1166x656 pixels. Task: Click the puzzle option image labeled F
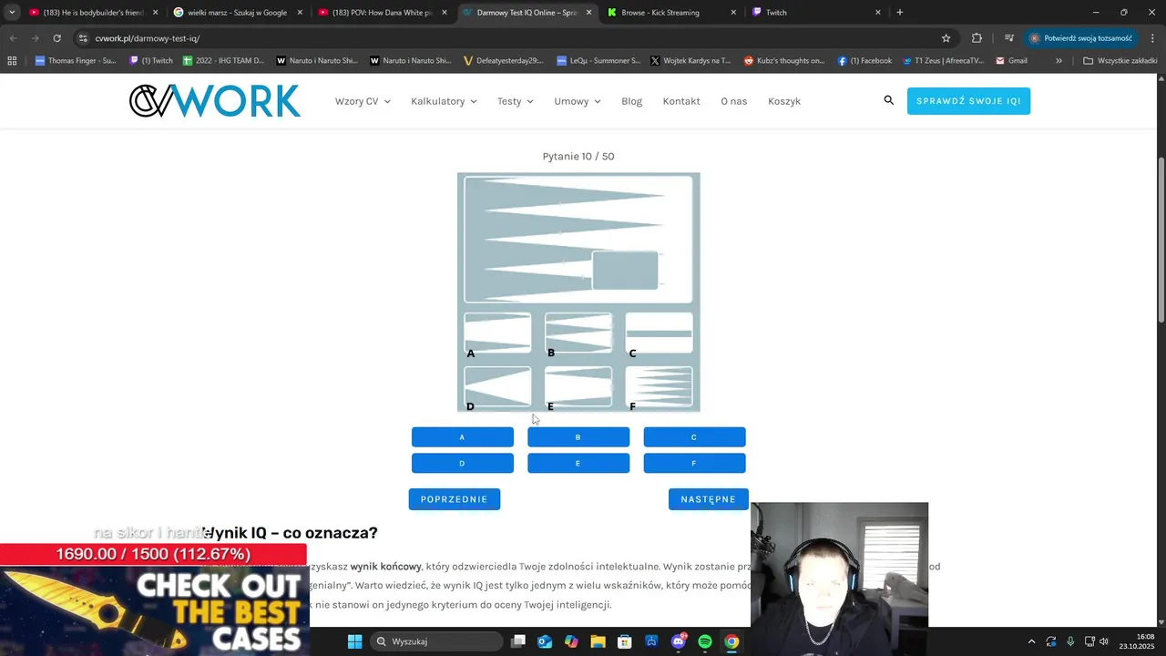tap(659, 386)
